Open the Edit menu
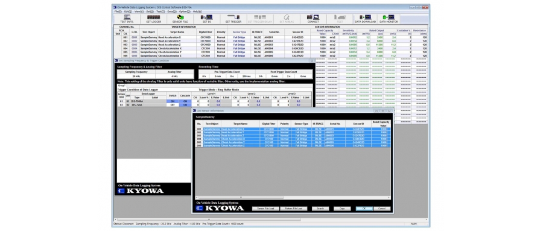Screen dimensions: 543x231 point(128,11)
